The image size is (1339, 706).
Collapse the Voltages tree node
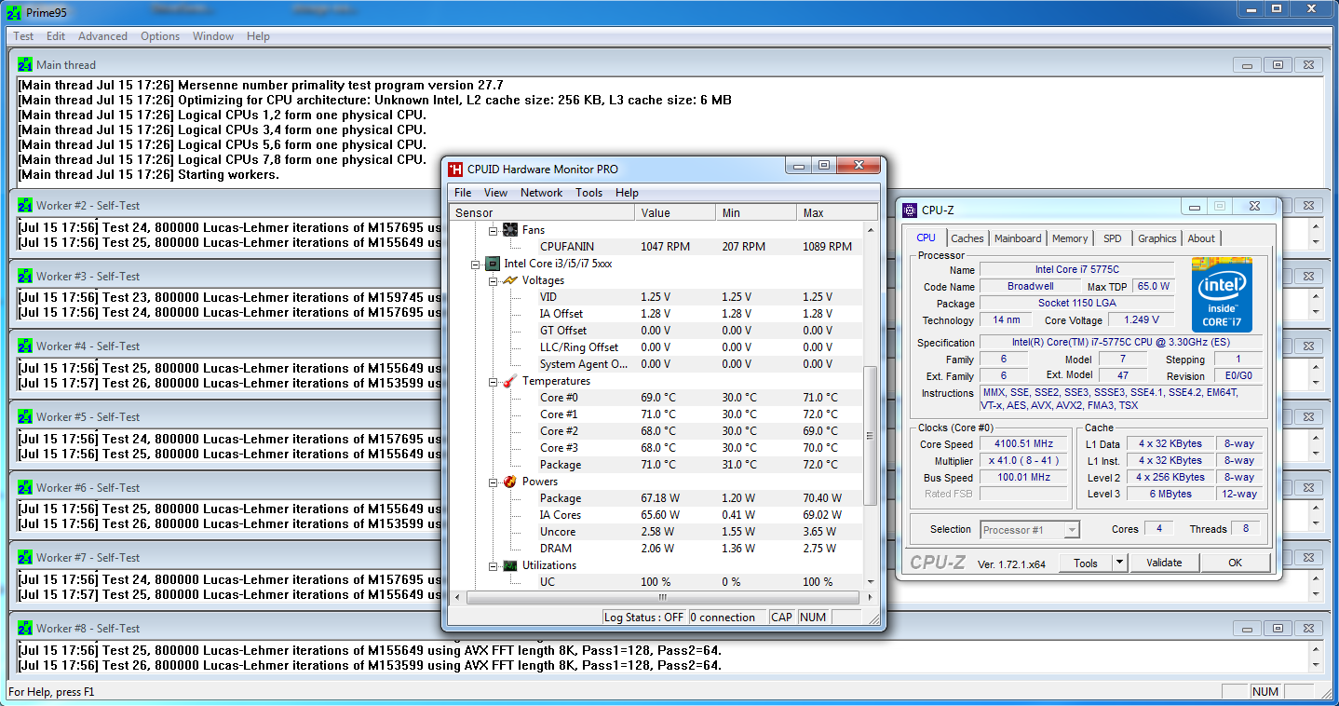pos(494,280)
